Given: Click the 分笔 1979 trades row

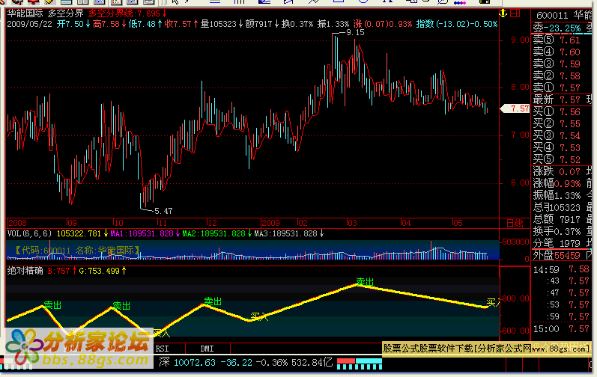Looking at the screenshot, I should tap(557, 243).
